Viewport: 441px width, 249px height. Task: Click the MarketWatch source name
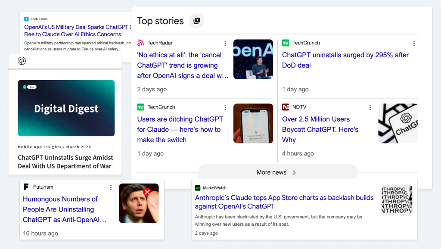pyautogui.click(x=214, y=188)
